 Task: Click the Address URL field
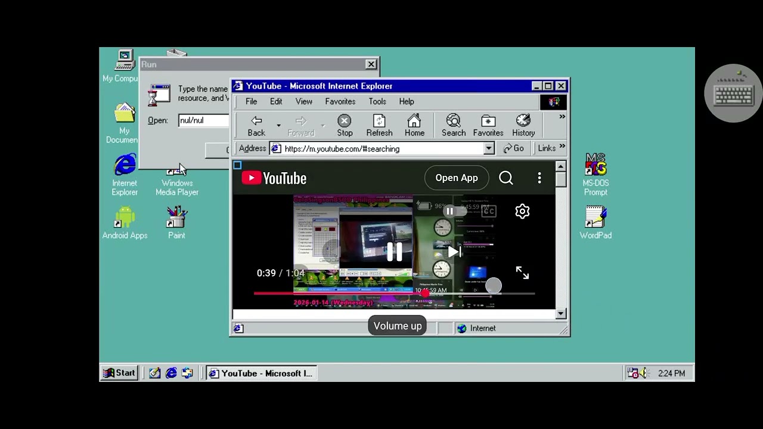[381, 148]
